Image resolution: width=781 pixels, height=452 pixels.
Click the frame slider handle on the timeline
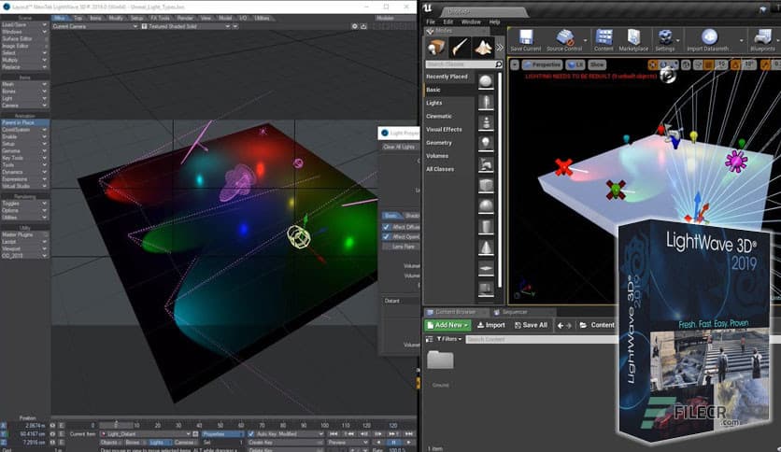tap(116, 425)
